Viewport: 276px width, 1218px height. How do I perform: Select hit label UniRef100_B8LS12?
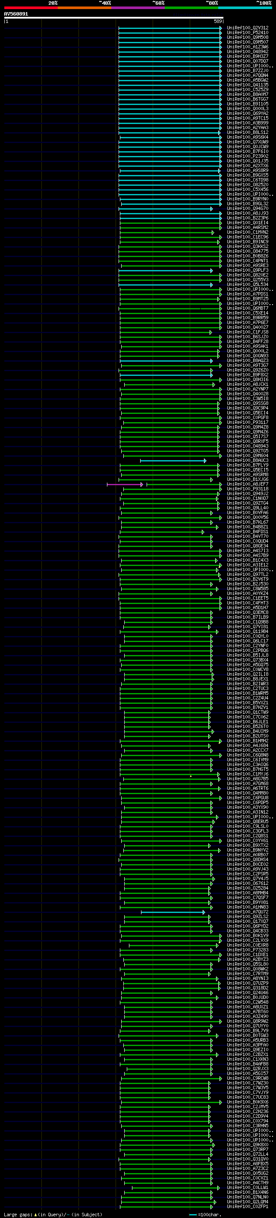(248, 133)
